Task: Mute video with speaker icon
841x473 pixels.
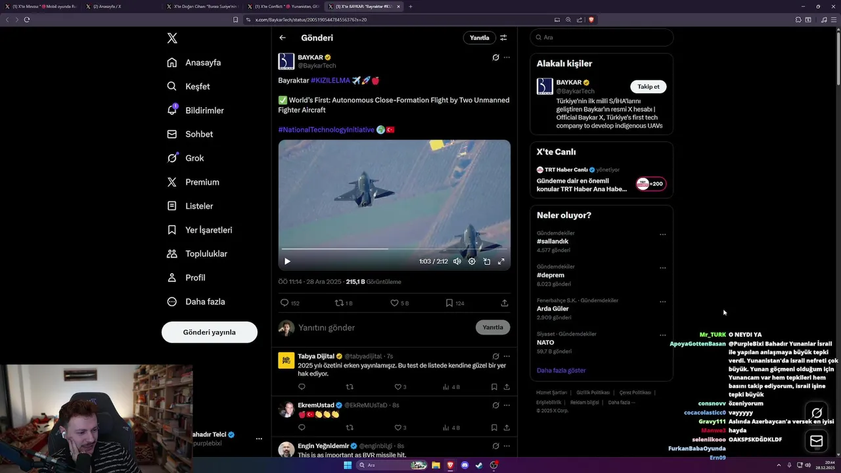Action: point(457,261)
